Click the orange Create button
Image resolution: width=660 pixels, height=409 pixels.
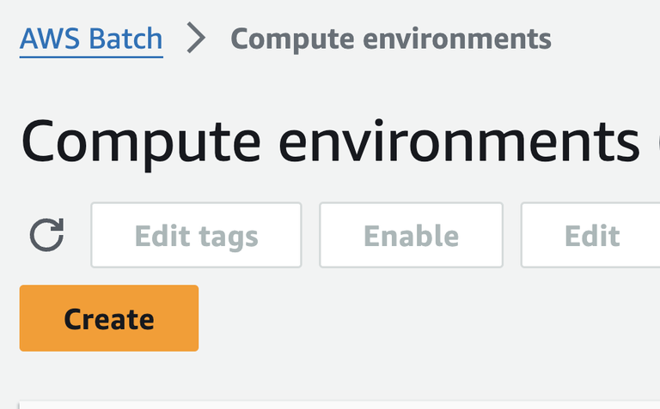pos(109,319)
